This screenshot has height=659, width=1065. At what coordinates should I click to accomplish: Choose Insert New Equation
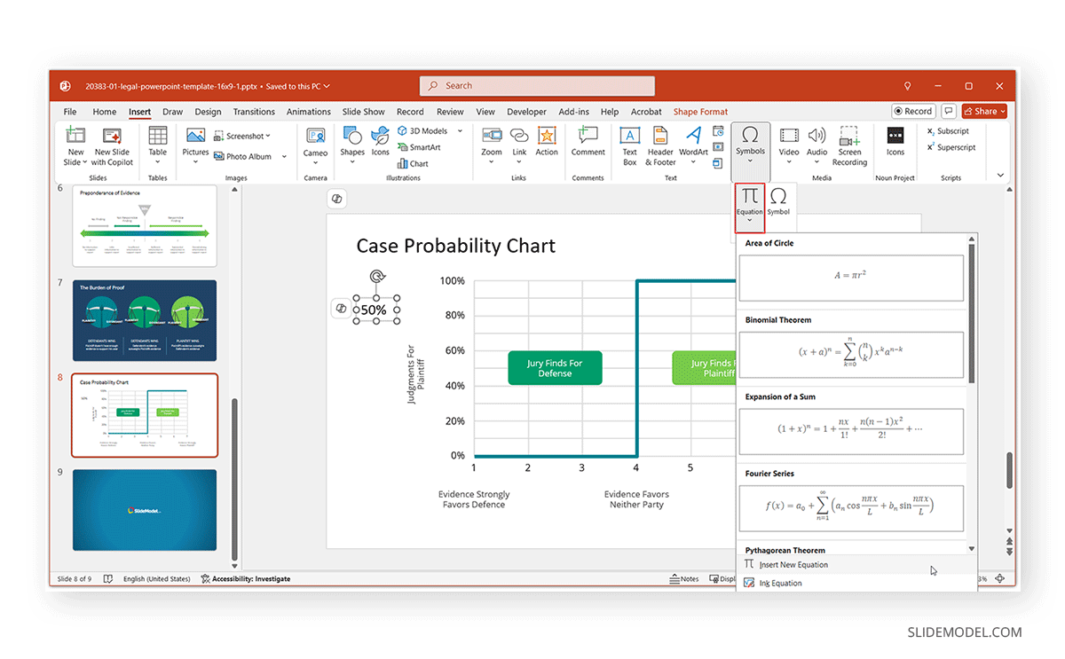click(856, 565)
